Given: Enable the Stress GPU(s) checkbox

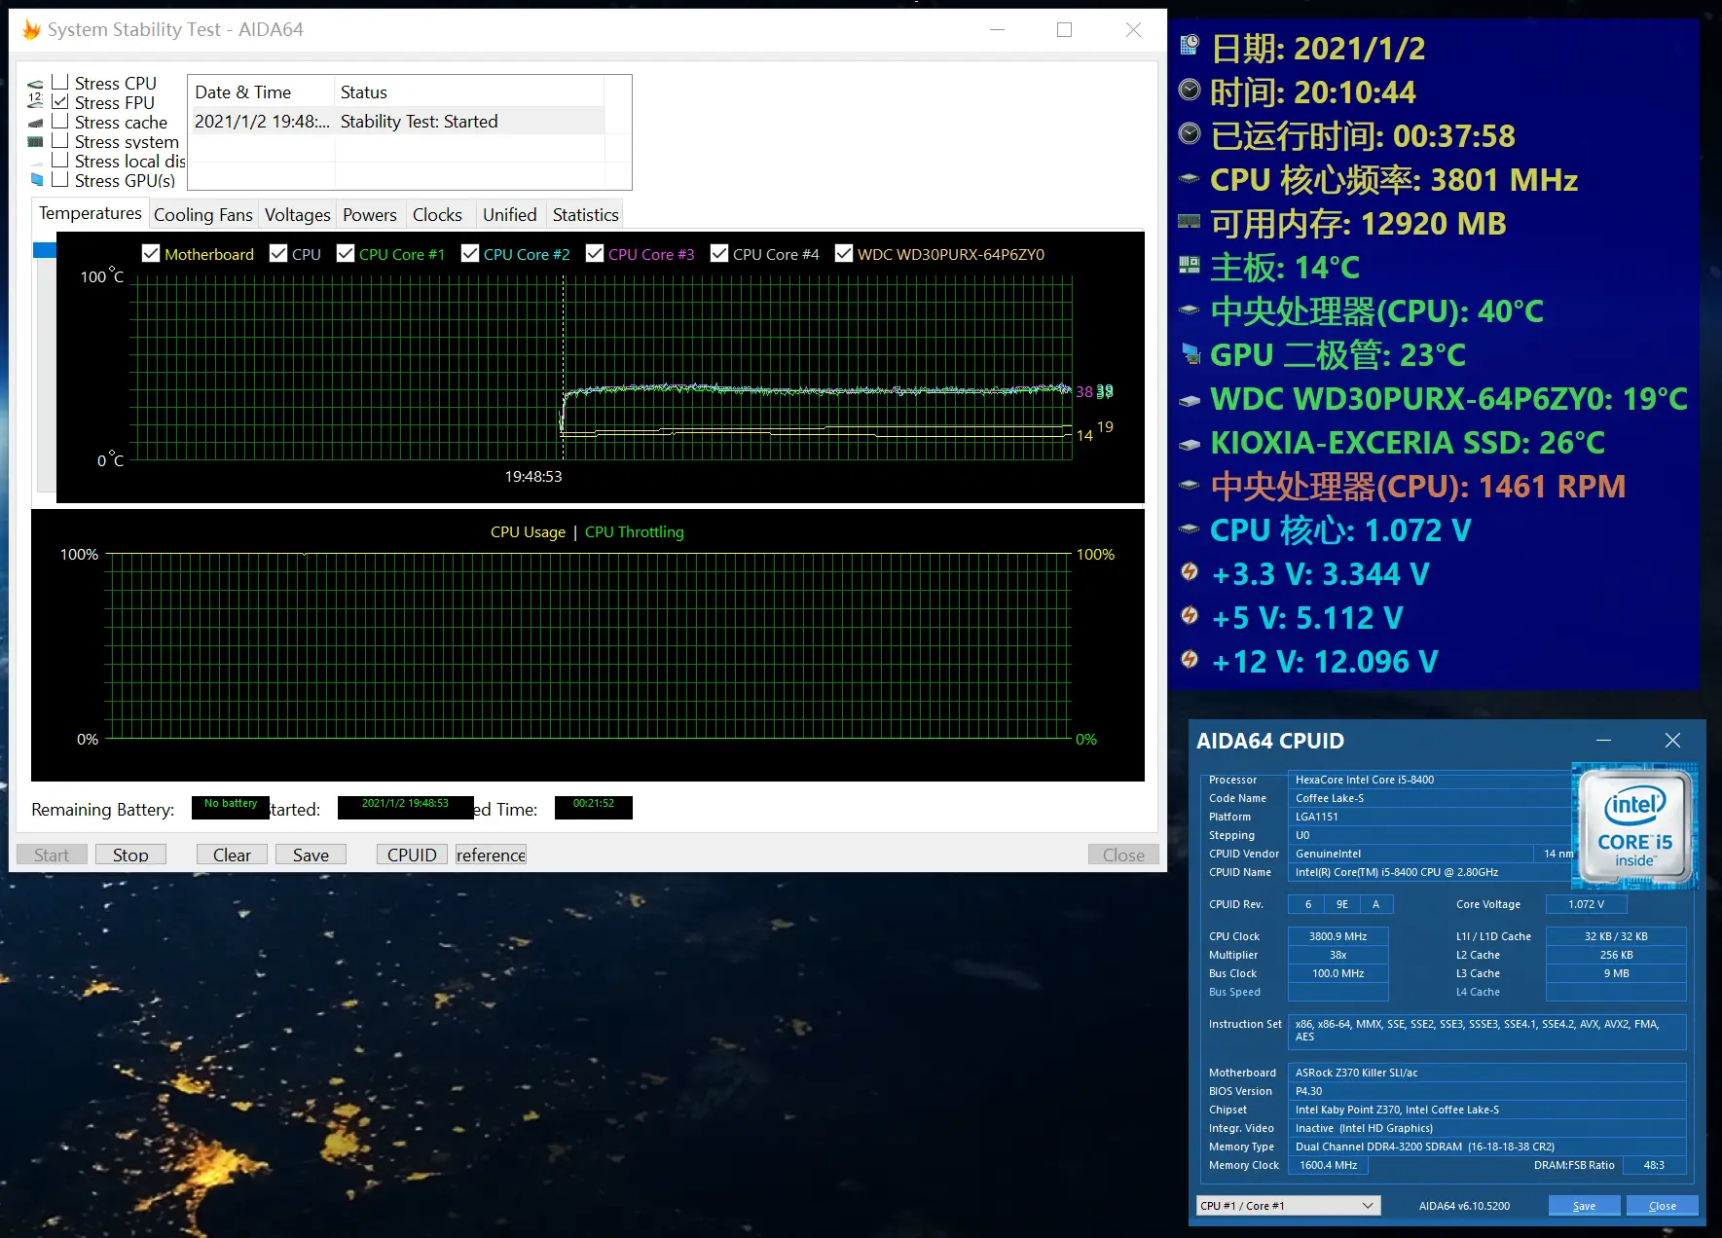Looking at the screenshot, I should click(60, 180).
